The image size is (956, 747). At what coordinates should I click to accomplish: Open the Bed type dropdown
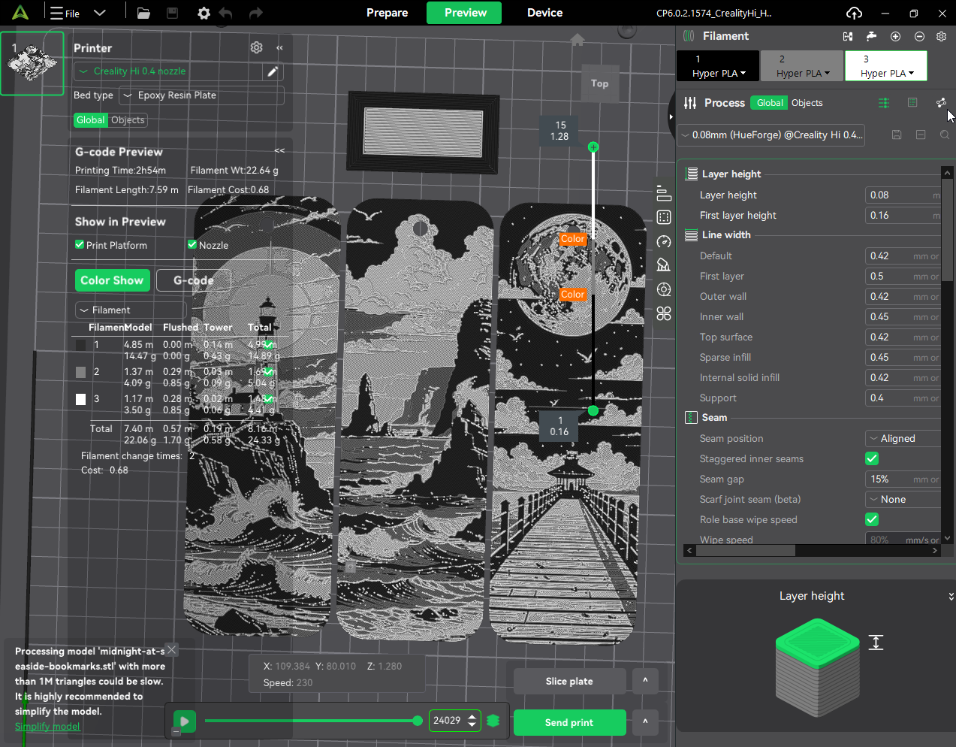point(201,95)
